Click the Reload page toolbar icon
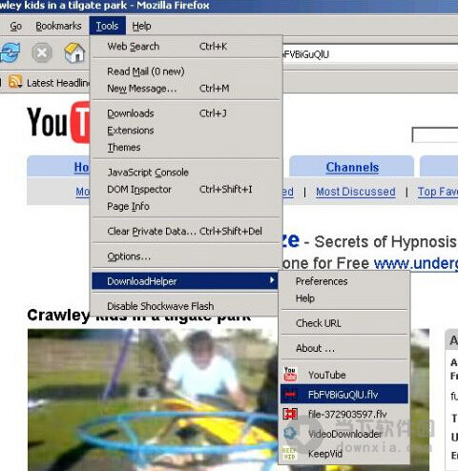458x471 pixels. pos(10,52)
